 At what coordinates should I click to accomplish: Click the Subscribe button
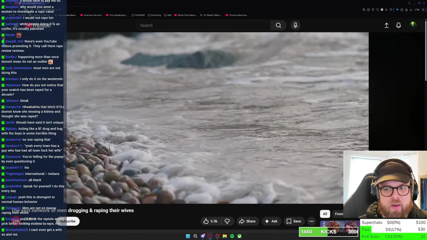(x=68, y=221)
